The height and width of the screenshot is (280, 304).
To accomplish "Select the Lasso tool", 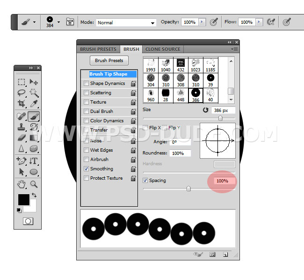I will coord(22,93).
